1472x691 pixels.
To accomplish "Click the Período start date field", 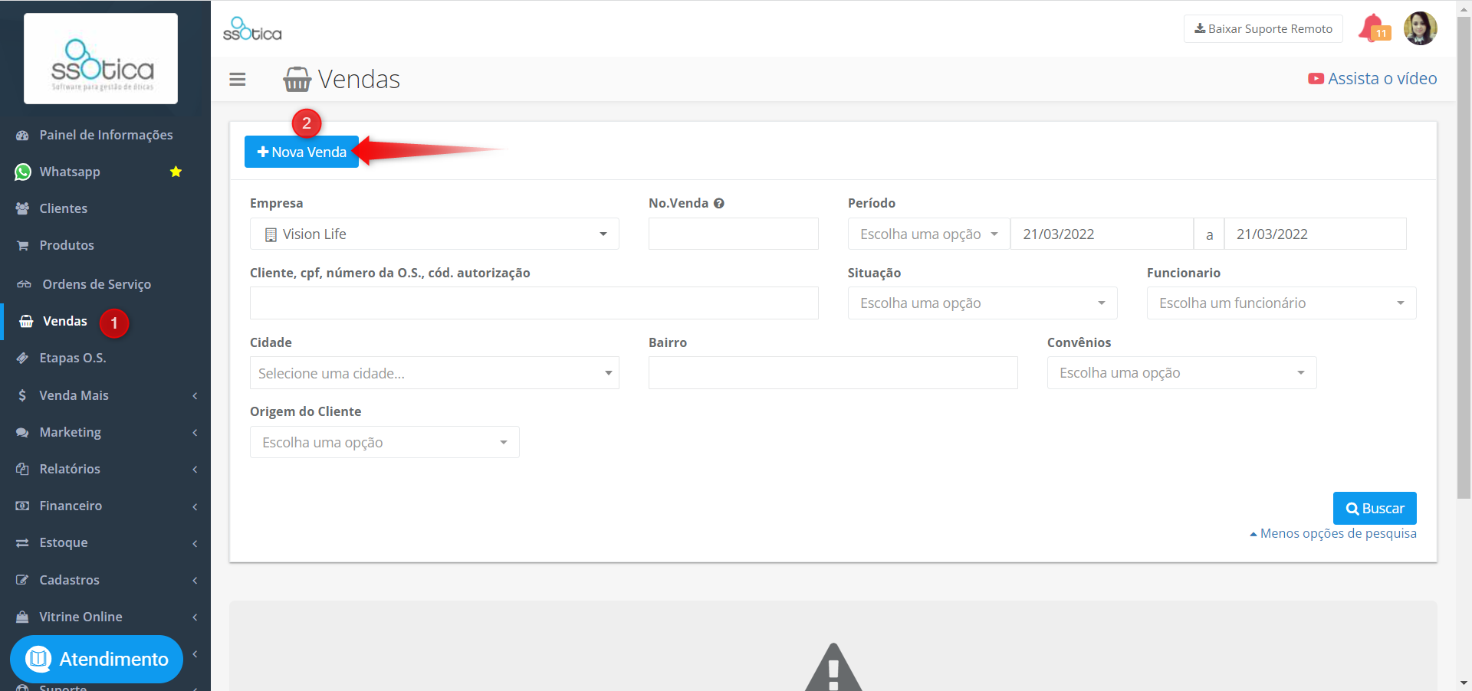I will click(1102, 234).
